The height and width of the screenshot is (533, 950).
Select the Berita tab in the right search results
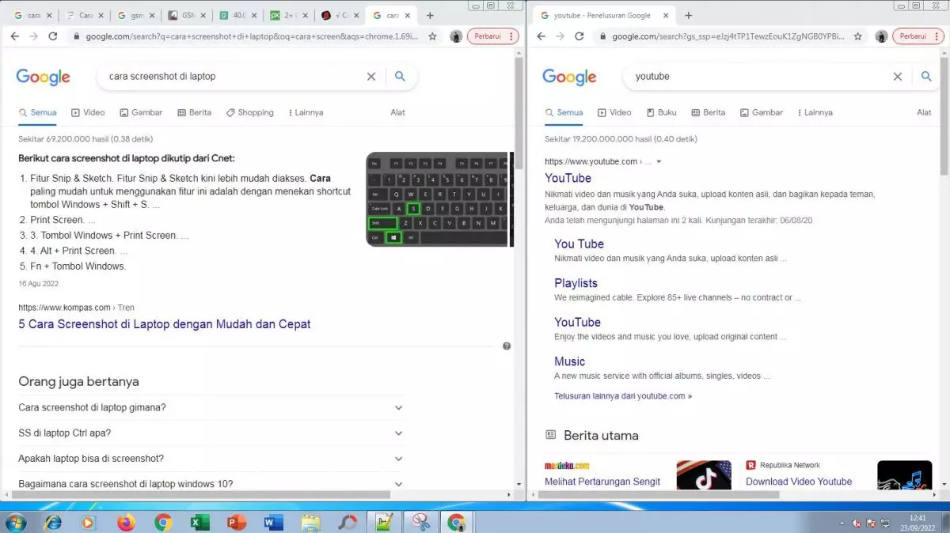(x=708, y=112)
